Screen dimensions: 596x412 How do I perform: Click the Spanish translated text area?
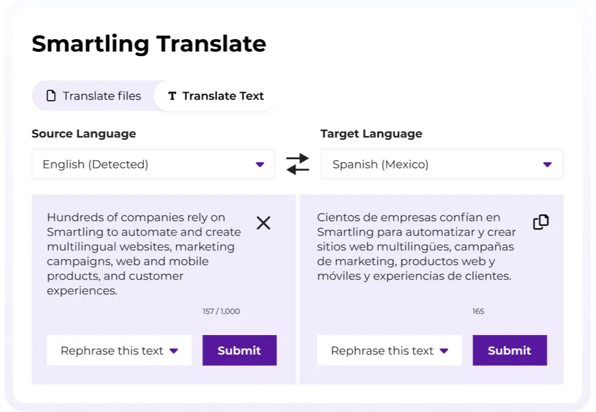(417, 247)
